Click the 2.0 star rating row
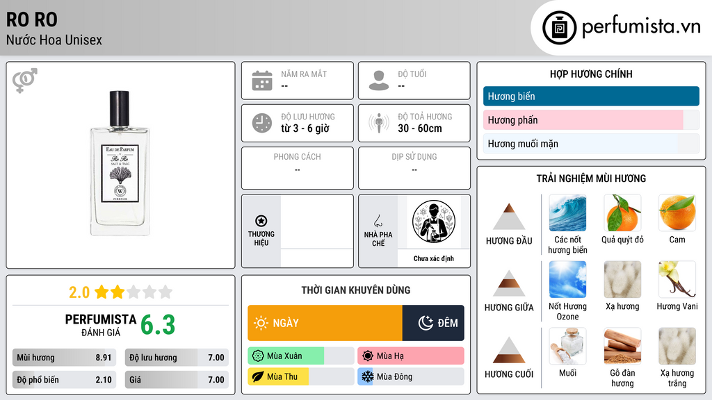 click(x=120, y=292)
